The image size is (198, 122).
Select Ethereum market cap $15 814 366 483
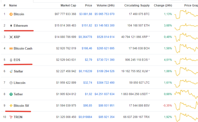[x=65, y=25]
